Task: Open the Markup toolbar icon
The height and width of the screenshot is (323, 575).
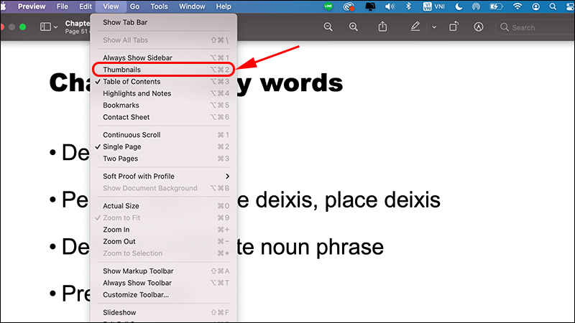Action: click(479, 27)
